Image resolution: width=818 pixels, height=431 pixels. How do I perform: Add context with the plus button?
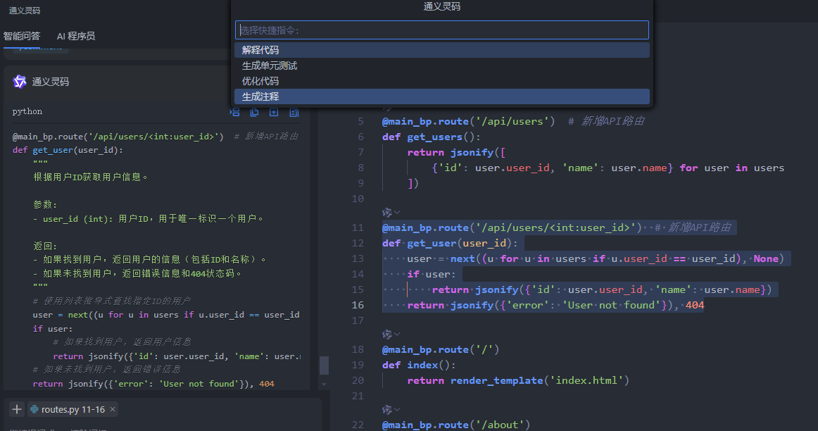point(17,409)
